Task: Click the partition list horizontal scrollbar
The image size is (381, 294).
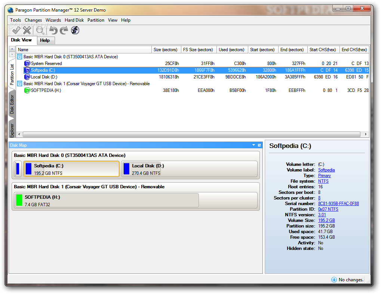Action: tap(192, 134)
